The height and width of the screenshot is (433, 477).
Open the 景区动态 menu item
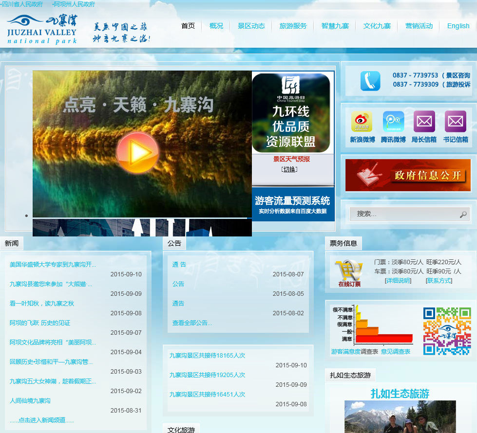point(251,26)
